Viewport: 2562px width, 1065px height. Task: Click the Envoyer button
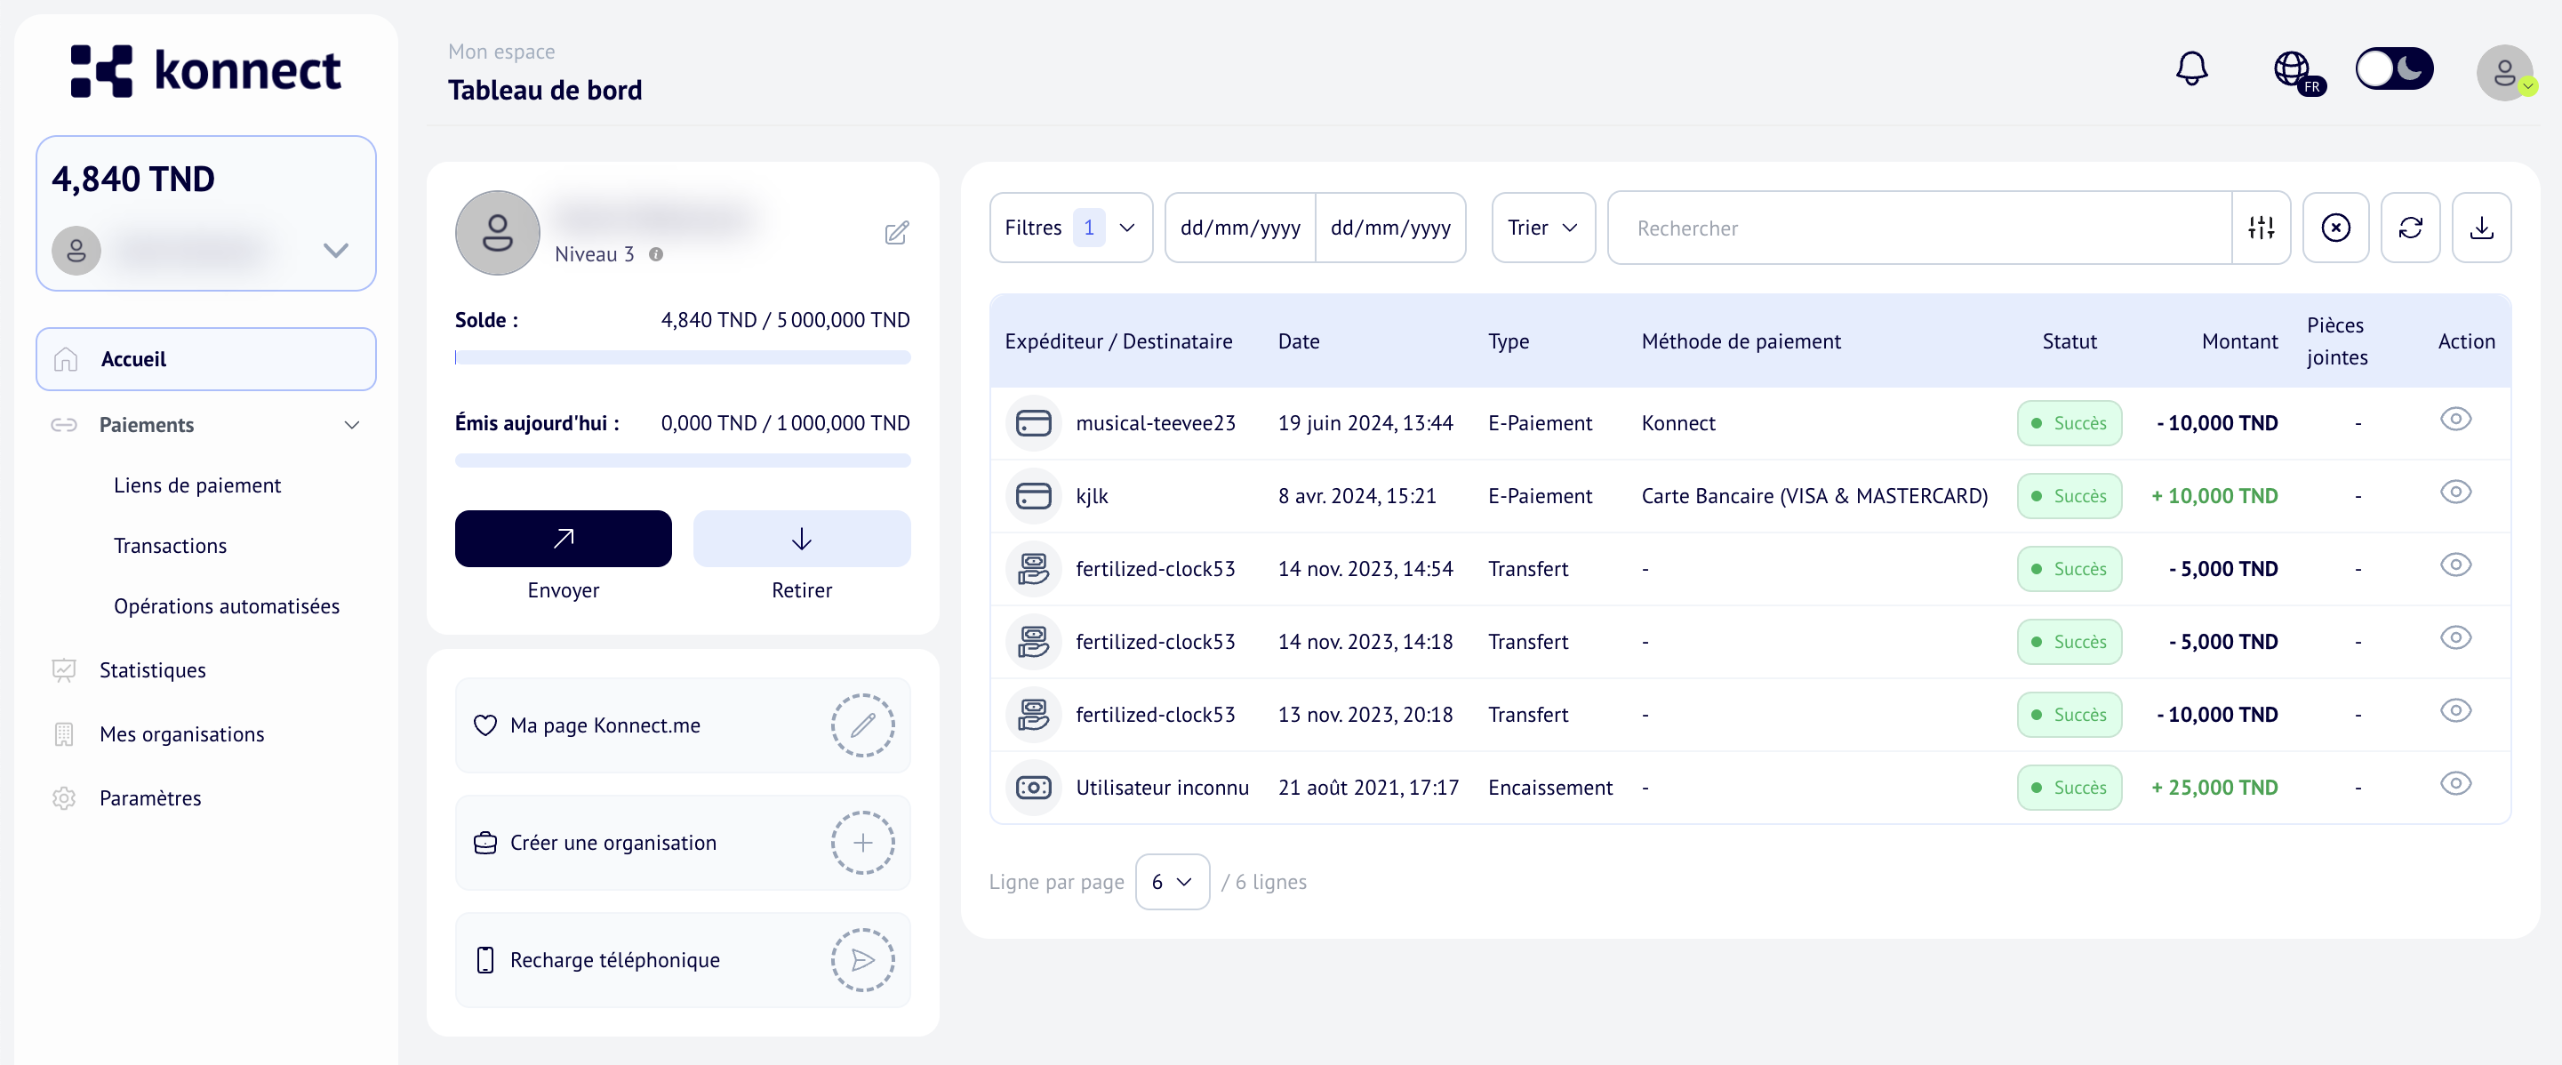(x=563, y=538)
